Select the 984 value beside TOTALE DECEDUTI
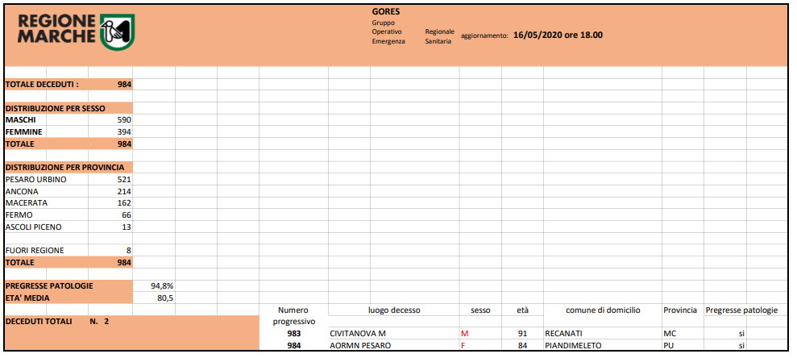797x358 pixels. 124,85
